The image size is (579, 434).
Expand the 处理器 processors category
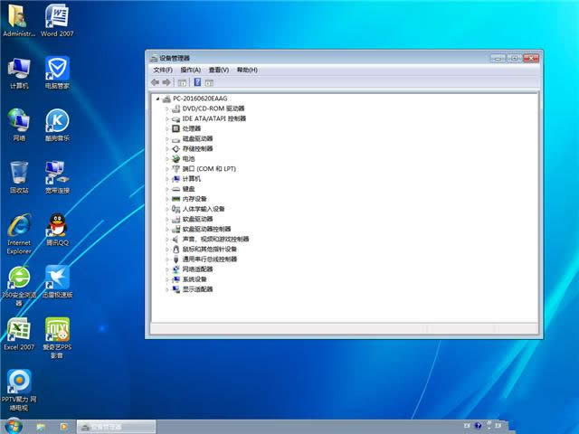point(166,128)
